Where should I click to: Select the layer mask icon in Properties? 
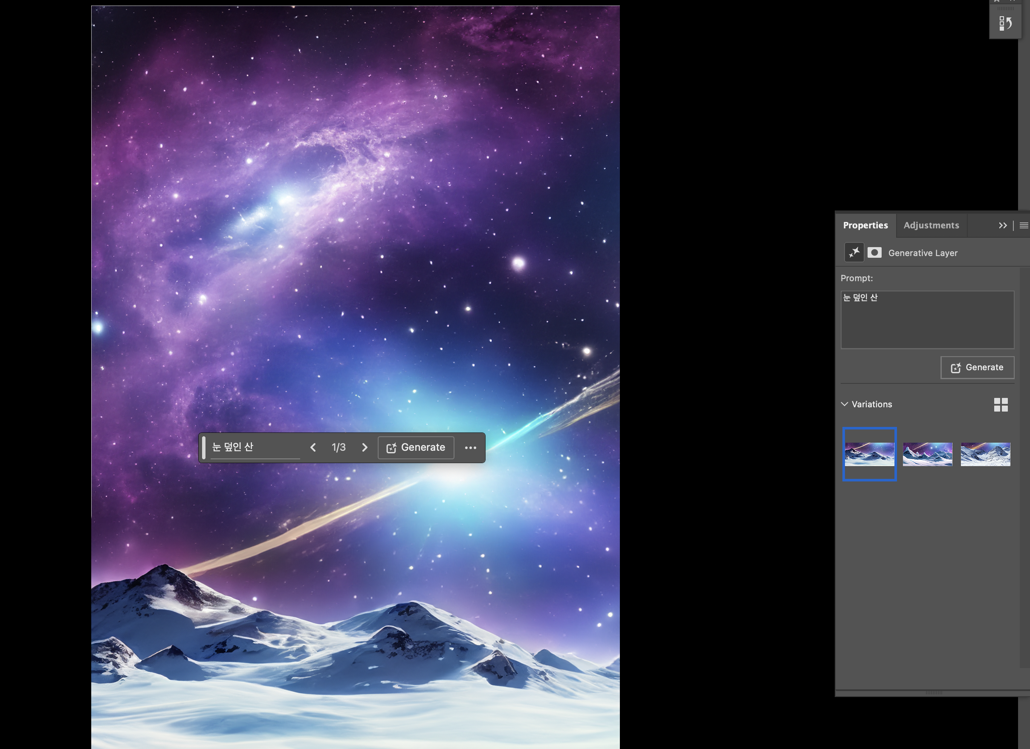(874, 252)
